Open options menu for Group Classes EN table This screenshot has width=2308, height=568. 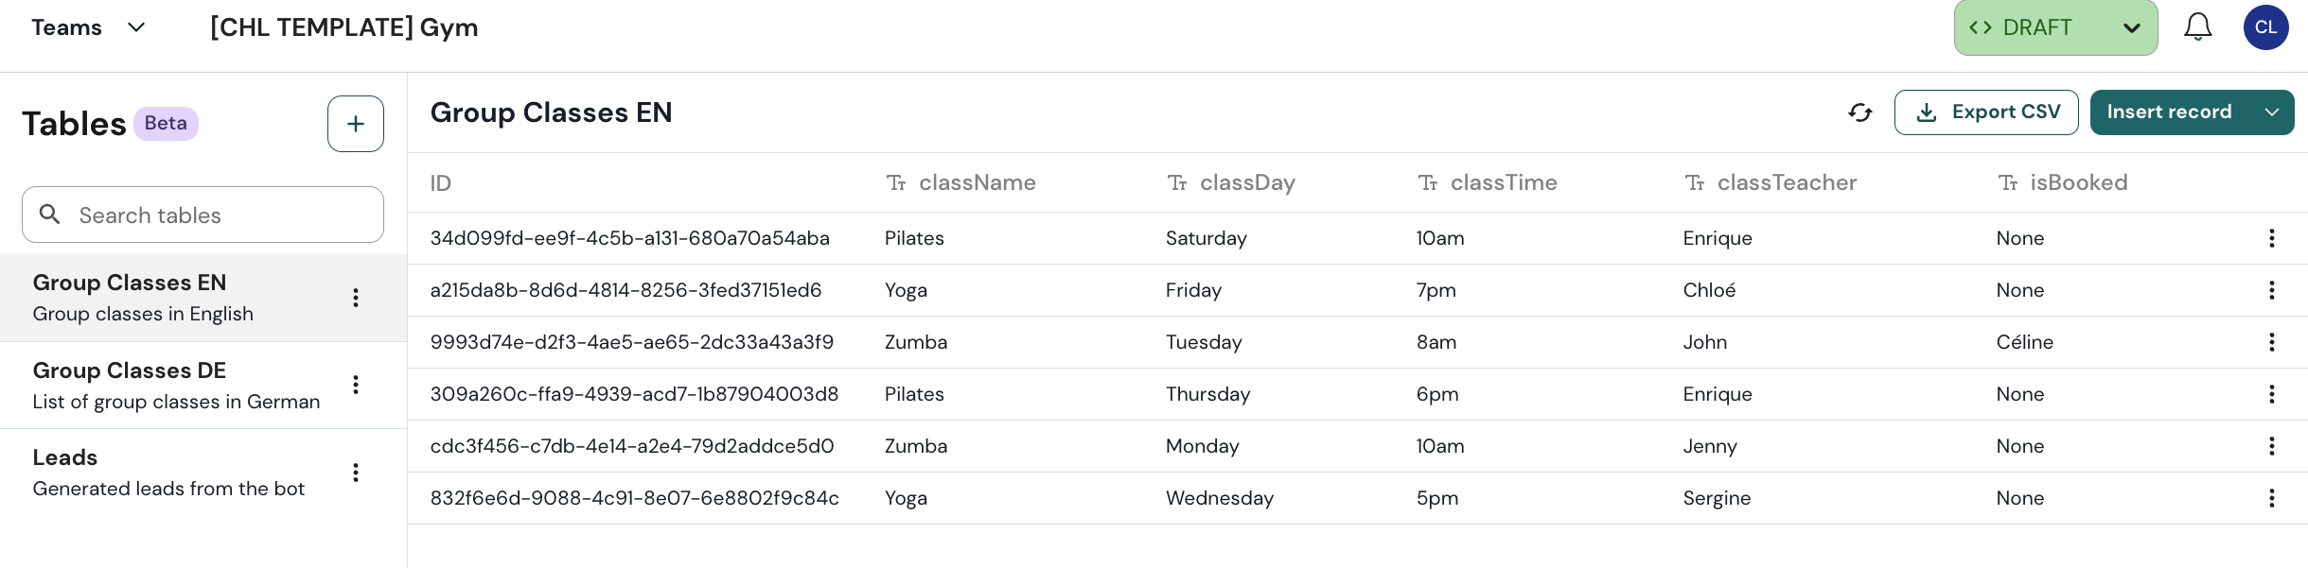[x=356, y=298]
